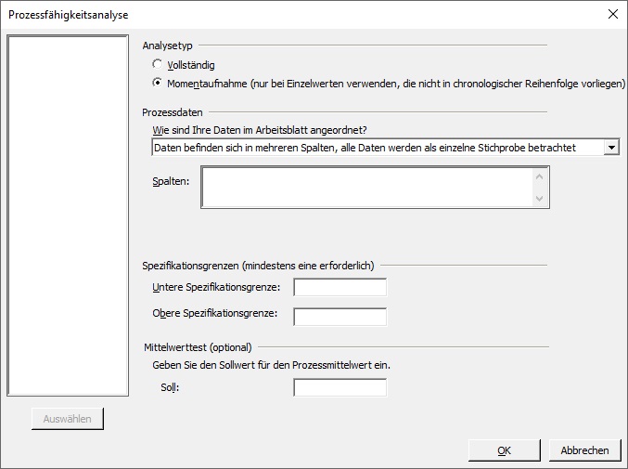Click the 'Untere Spezifikationsgrenze:' label
Screen dimensions: 628x469
(216, 287)
